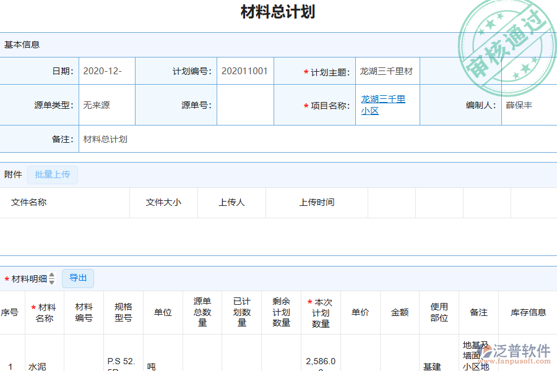Click the sort arrows beside 材料明细
The width and height of the screenshot is (557, 371).
click(x=52, y=278)
